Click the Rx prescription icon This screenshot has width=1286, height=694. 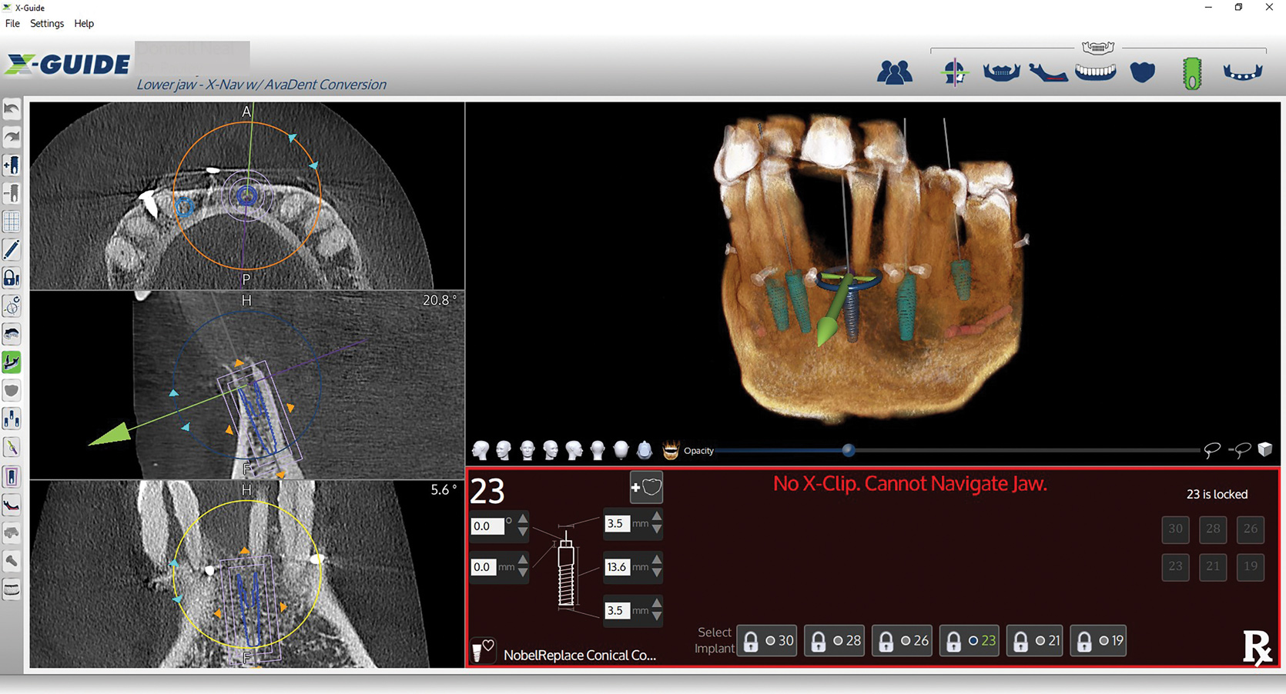click(x=1257, y=648)
